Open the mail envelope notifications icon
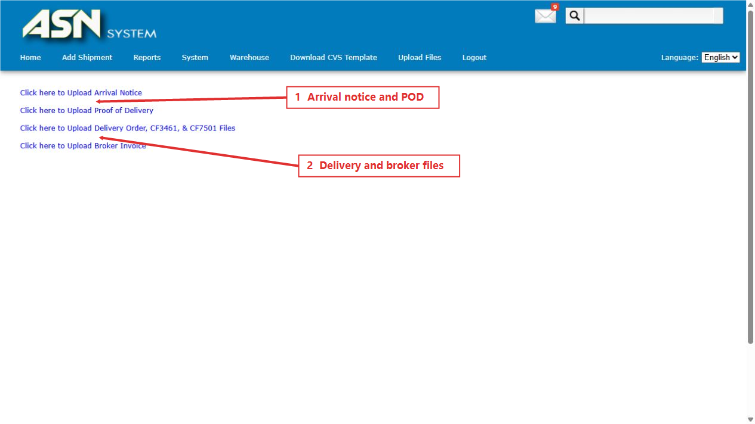 pyautogui.click(x=546, y=16)
